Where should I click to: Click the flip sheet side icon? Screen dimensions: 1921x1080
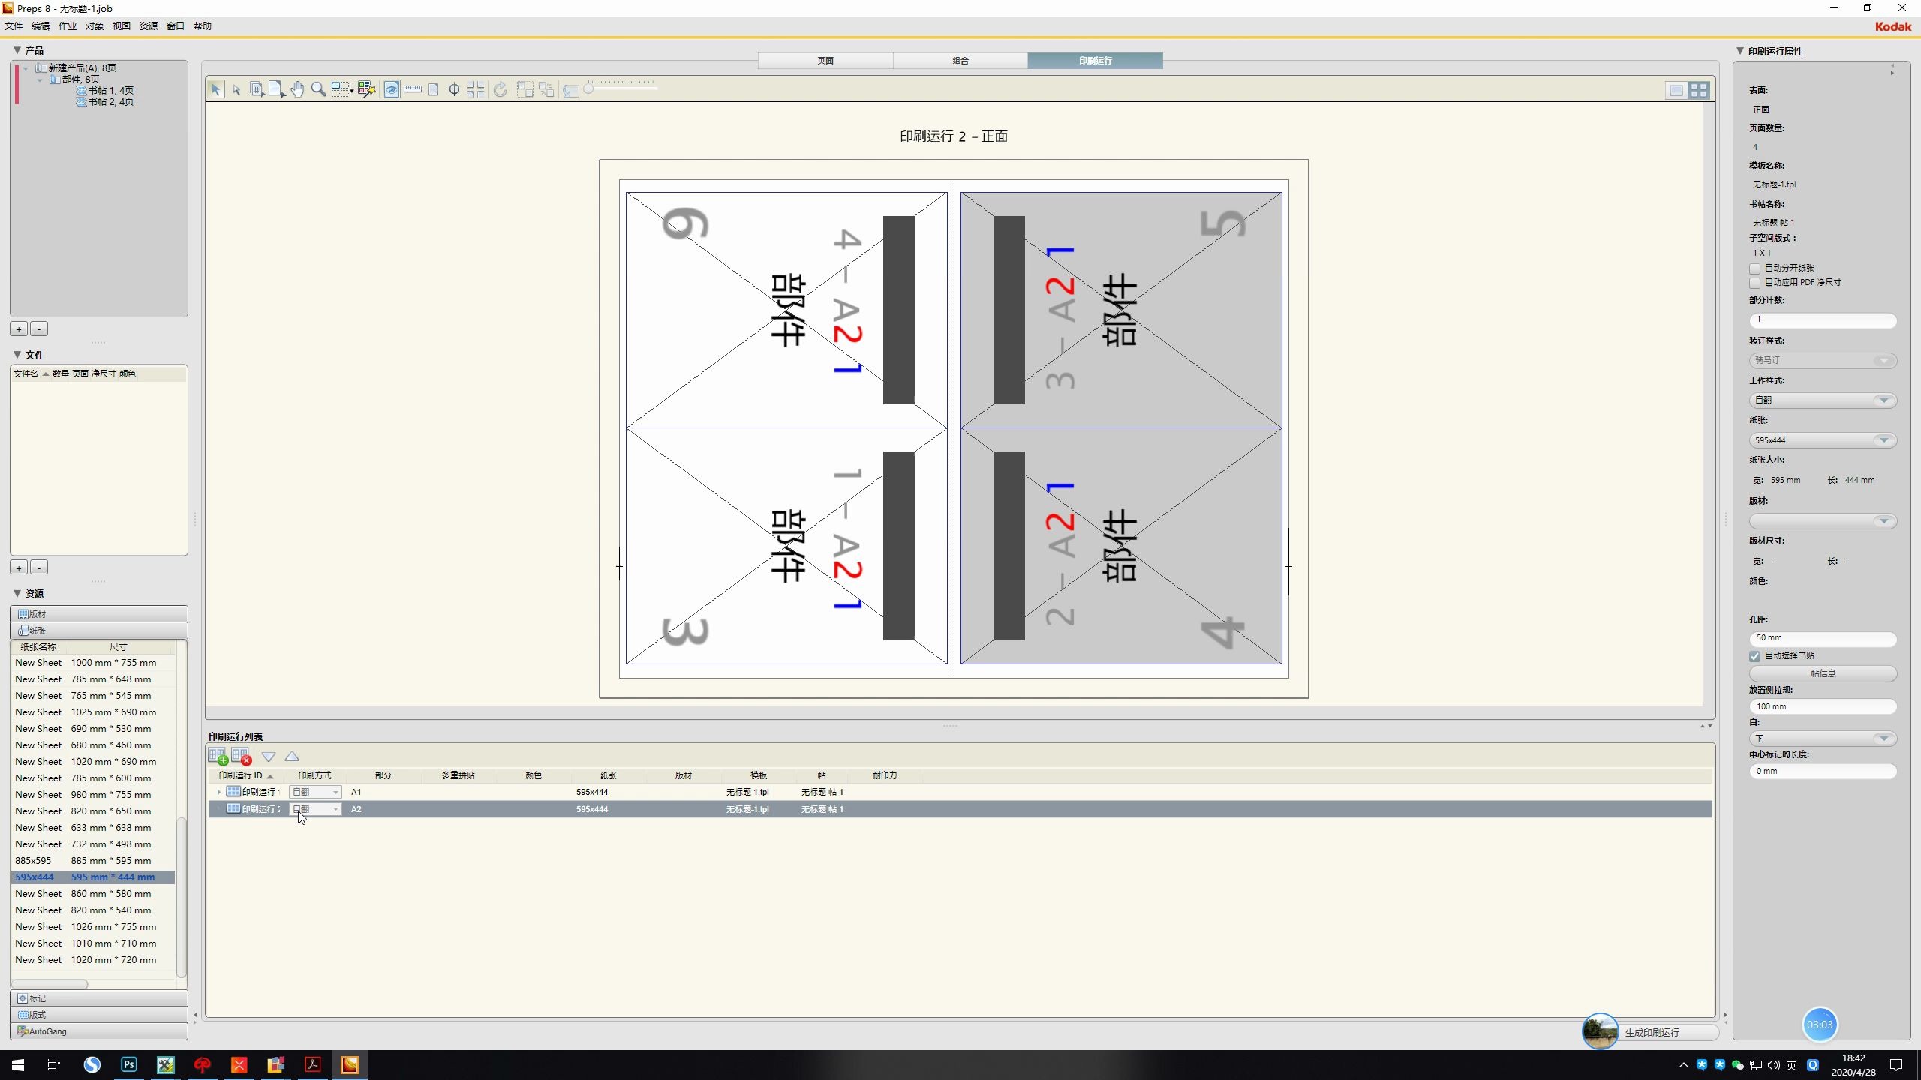[x=571, y=90]
